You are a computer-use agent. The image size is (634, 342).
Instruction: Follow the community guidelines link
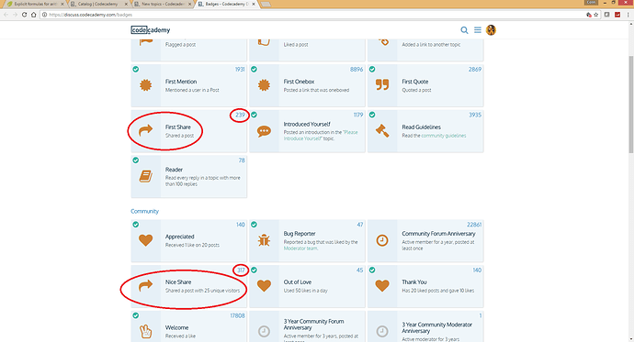pyautogui.click(x=444, y=136)
